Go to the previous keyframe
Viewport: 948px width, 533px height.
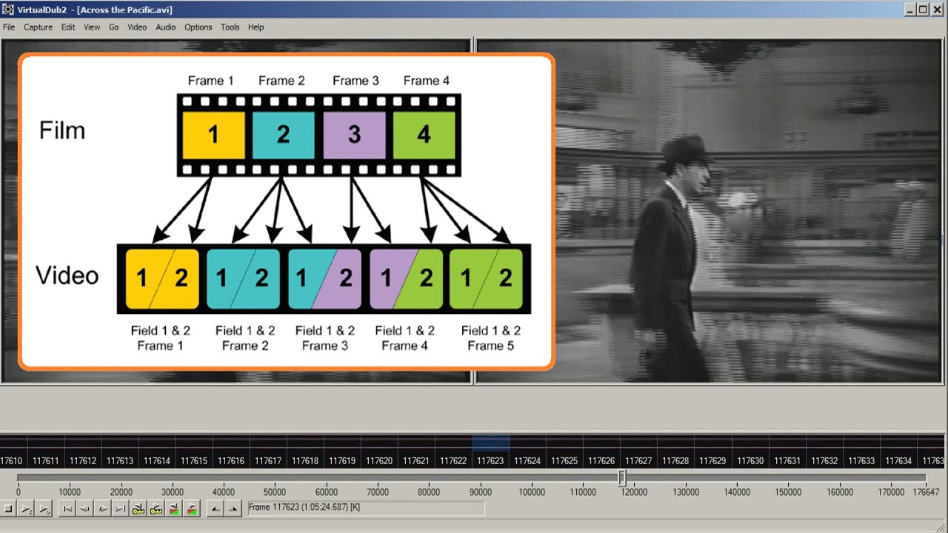tap(138, 509)
